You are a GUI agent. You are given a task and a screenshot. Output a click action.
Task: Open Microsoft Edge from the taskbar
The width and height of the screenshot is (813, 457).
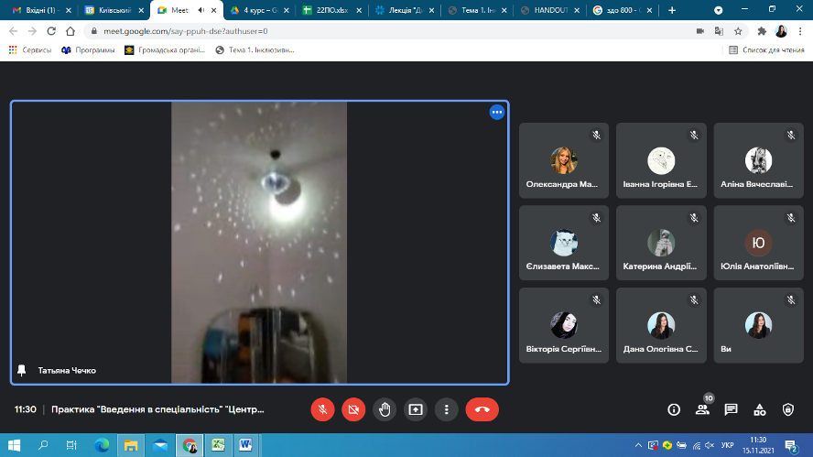[x=102, y=445]
